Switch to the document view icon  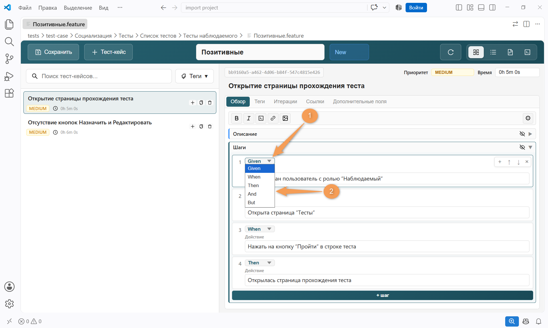[x=510, y=52]
